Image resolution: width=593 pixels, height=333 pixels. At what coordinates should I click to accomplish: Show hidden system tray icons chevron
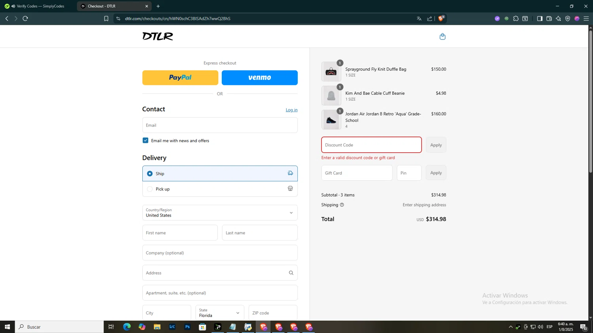[x=511, y=327]
